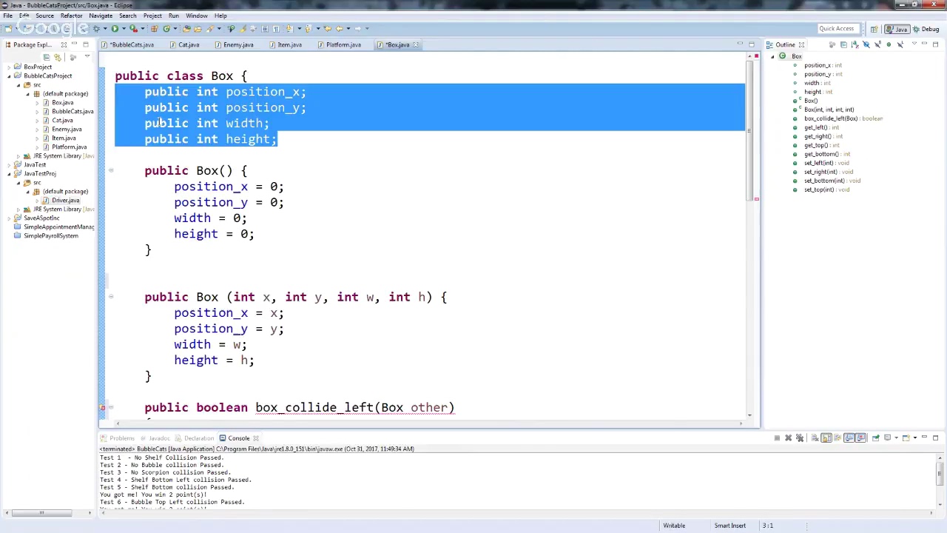Click the Open Perspective icon
Screen dimensions: 947x533
click(x=874, y=29)
